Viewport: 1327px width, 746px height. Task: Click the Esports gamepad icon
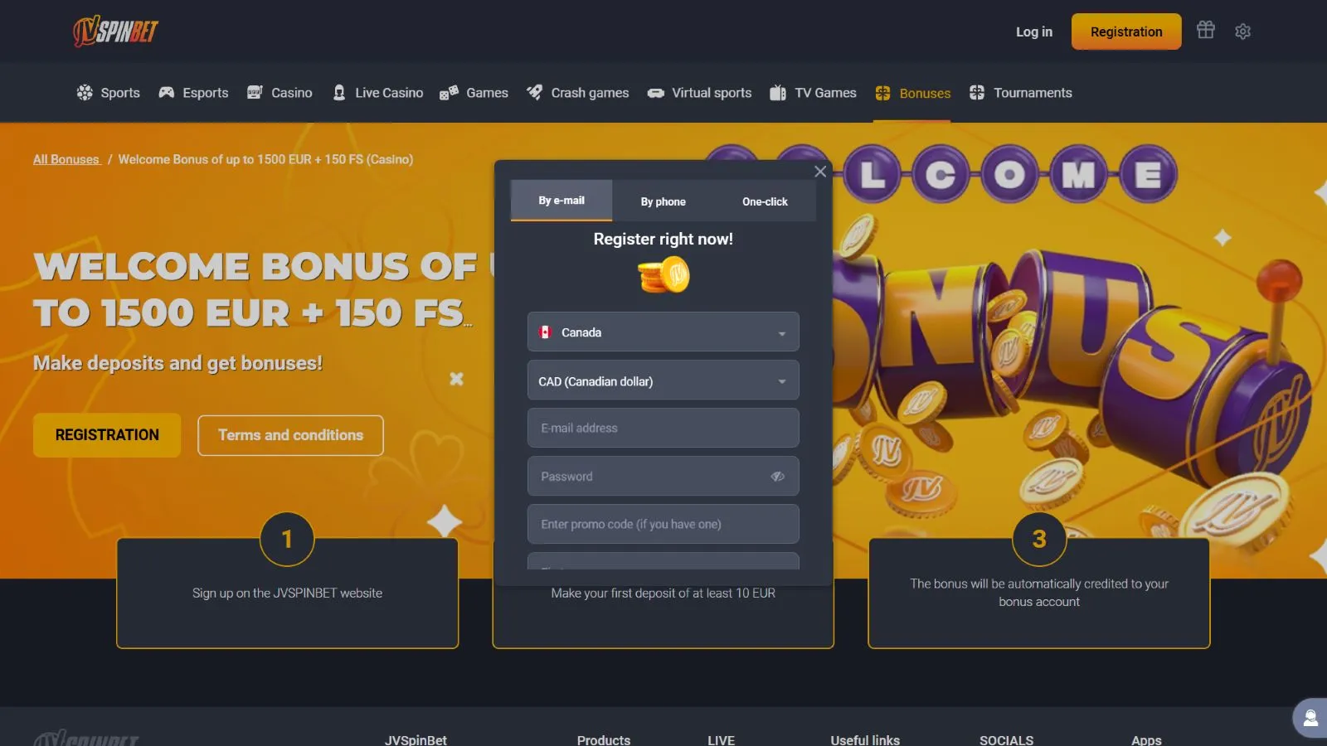pos(167,93)
